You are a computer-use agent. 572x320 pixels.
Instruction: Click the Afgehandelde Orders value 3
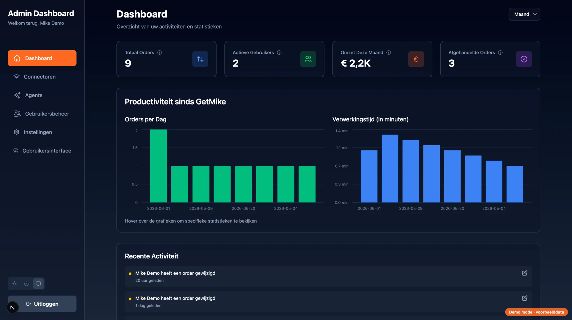452,63
